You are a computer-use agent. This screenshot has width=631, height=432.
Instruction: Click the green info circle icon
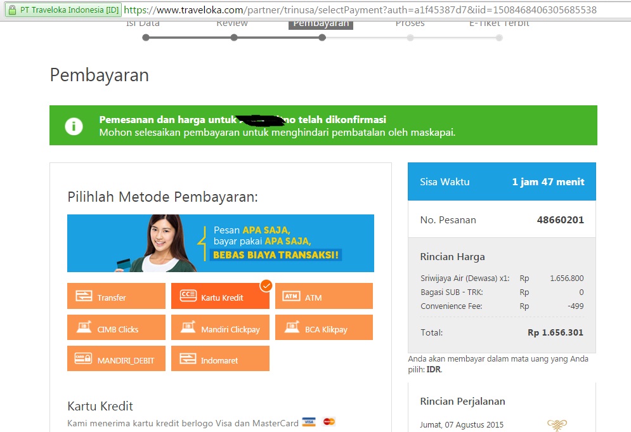point(74,126)
